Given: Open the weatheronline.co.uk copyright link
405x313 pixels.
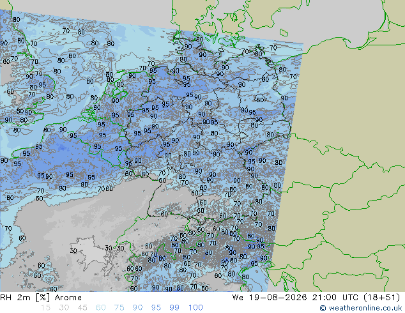Looking at the screenshot, I should click(361, 308).
